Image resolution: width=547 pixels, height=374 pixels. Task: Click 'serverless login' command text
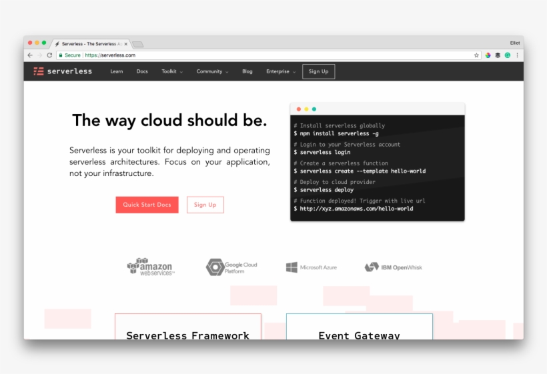coord(325,152)
